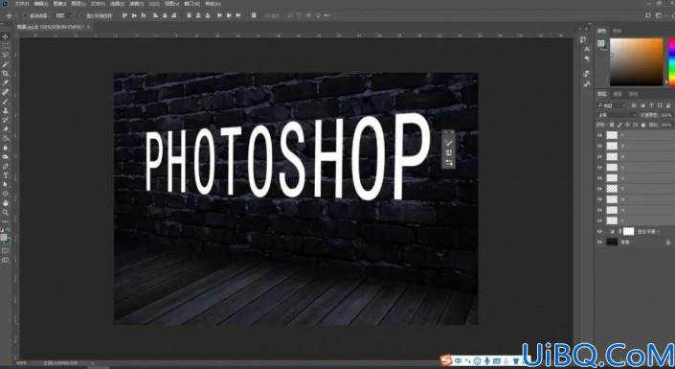
Task: Select the History Brush tool
Action: point(6,120)
